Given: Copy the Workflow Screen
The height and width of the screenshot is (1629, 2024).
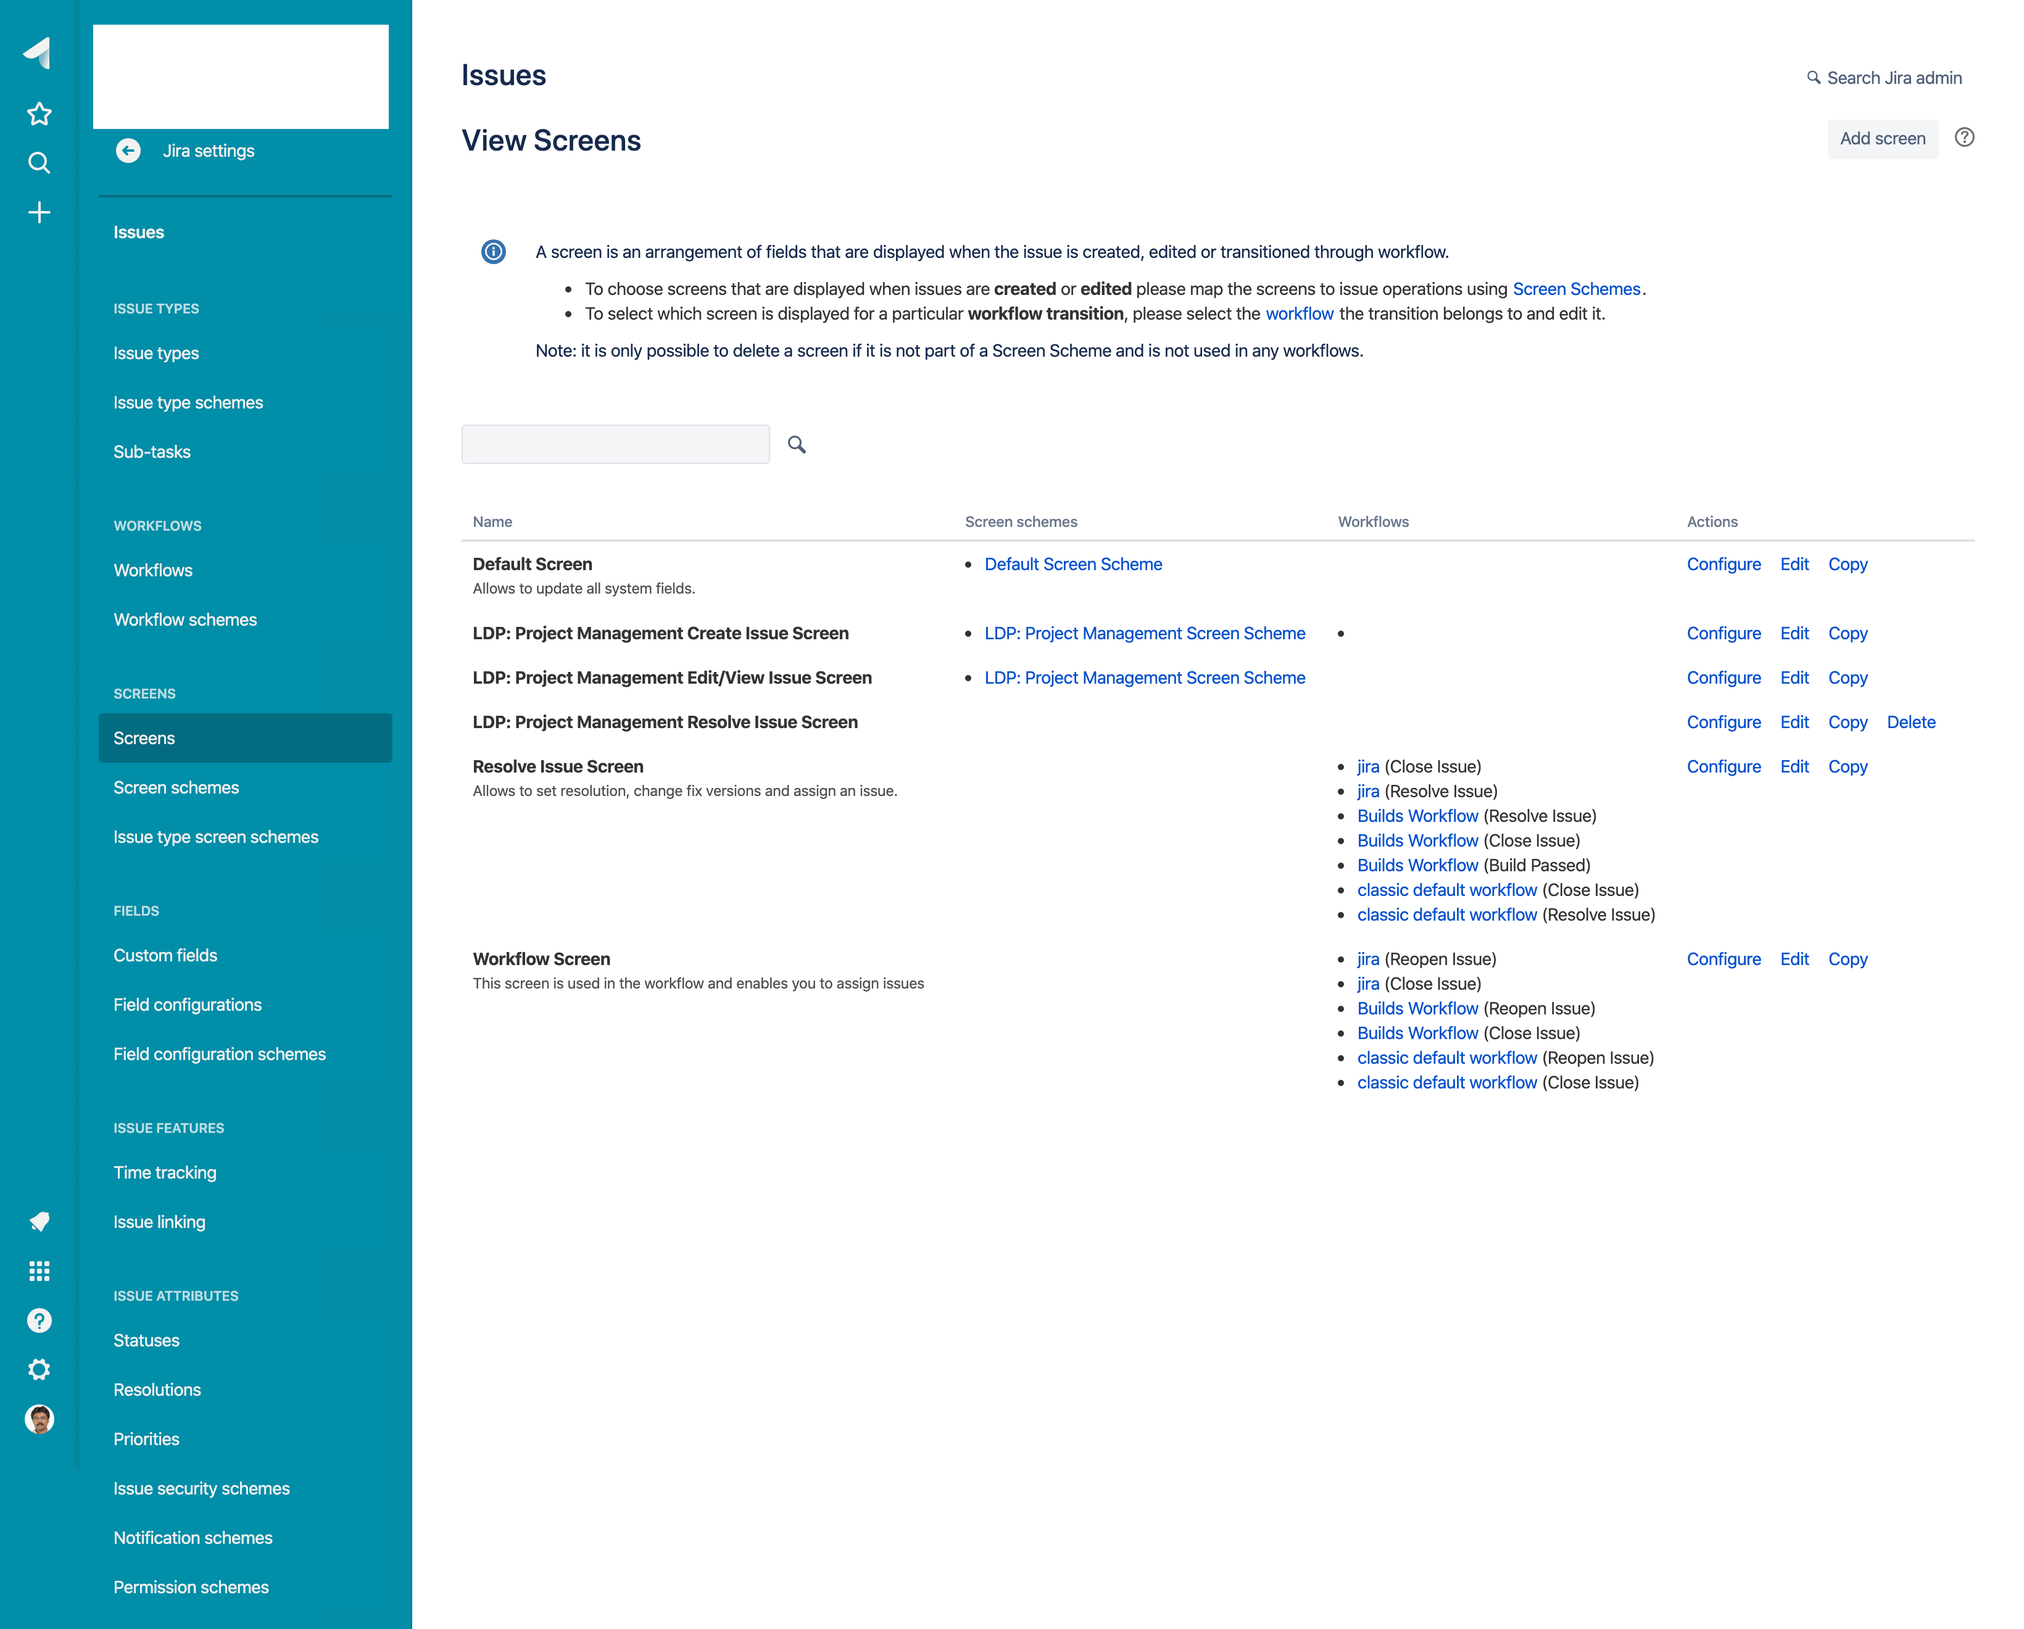Looking at the screenshot, I should [x=1848, y=959].
